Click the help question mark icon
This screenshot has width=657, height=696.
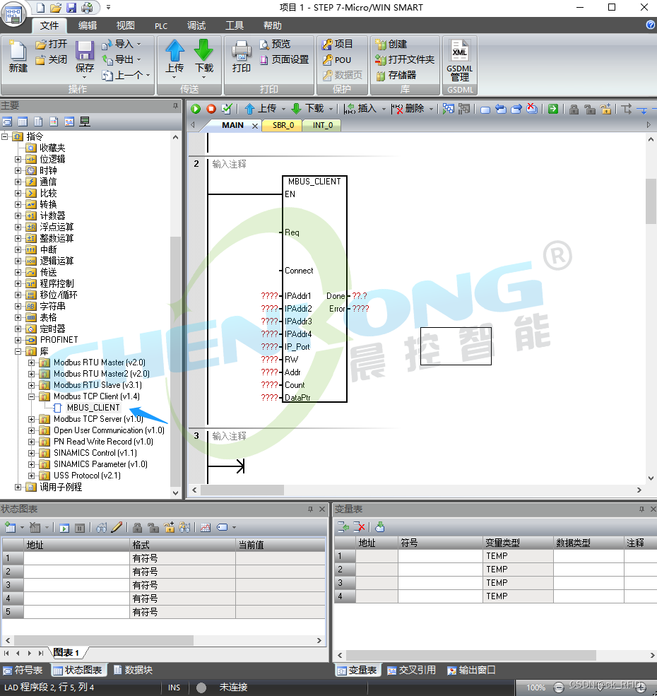(651, 25)
